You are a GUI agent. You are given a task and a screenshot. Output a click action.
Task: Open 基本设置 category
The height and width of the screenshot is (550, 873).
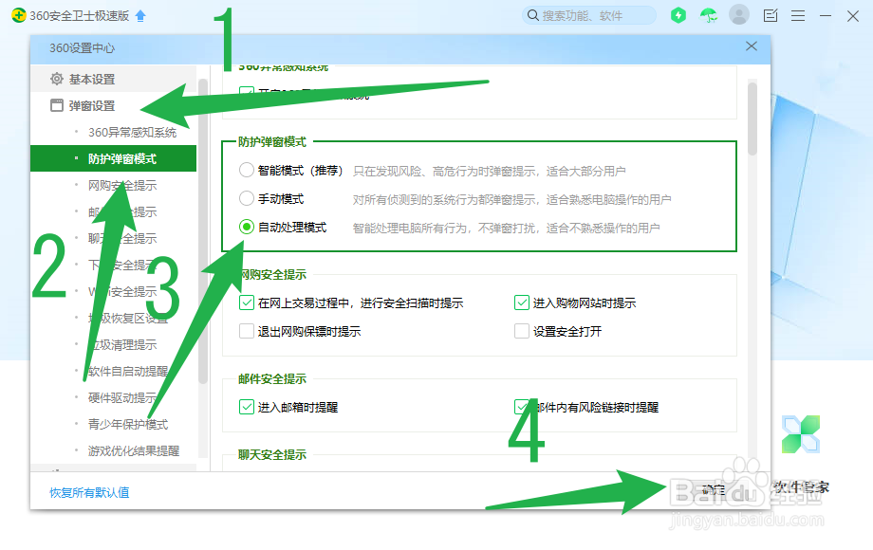113,79
